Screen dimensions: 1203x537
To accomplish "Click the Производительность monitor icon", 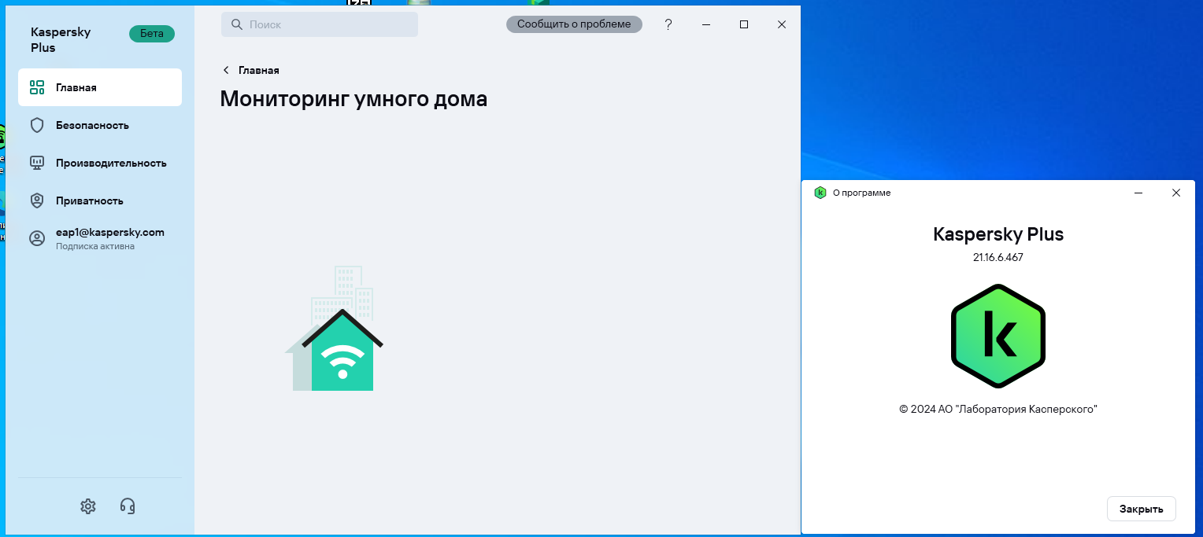I will coord(37,163).
